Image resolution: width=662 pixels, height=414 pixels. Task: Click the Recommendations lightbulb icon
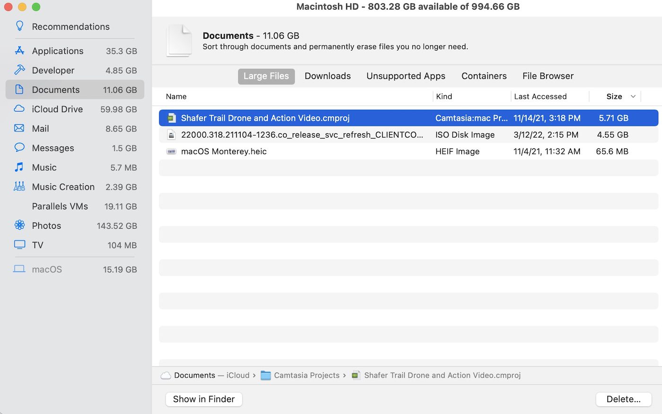(x=19, y=26)
